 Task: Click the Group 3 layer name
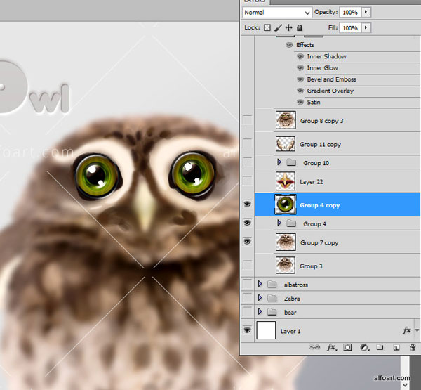coord(311,266)
